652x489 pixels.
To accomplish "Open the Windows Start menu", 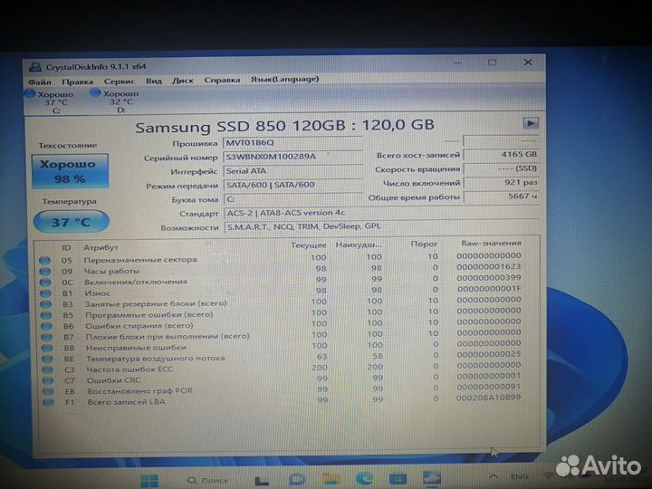I will coord(149,481).
